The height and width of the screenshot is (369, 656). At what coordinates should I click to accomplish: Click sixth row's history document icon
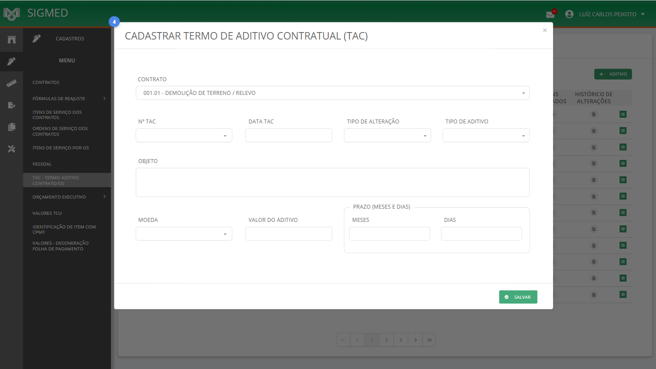pyautogui.click(x=594, y=196)
